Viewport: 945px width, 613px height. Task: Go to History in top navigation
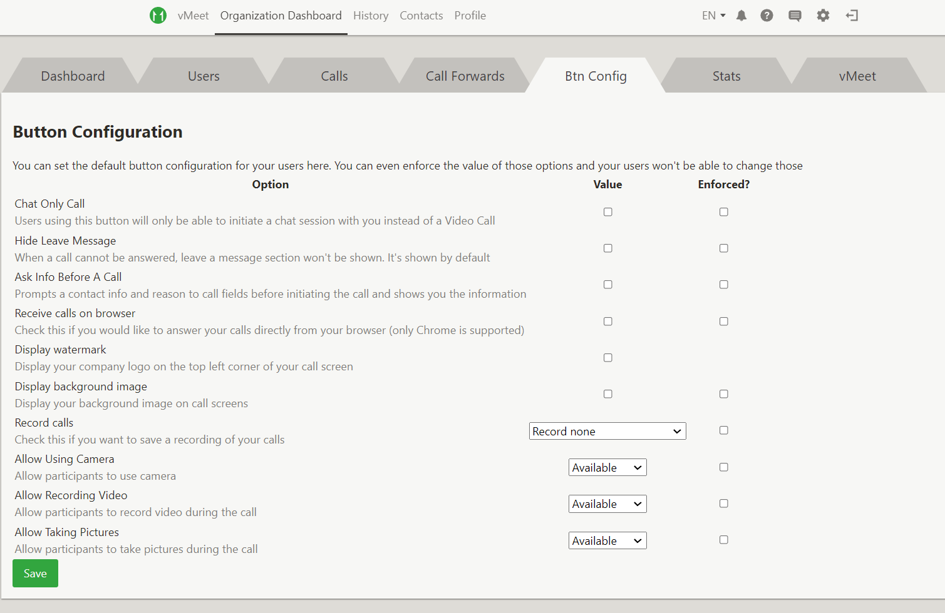[371, 16]
